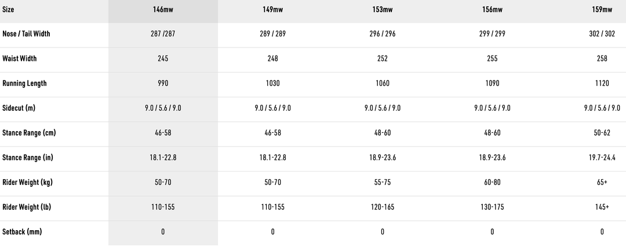Select the 120-165 rider weight cell
Screen dimensions: 626x251
(x=382, y=208)
